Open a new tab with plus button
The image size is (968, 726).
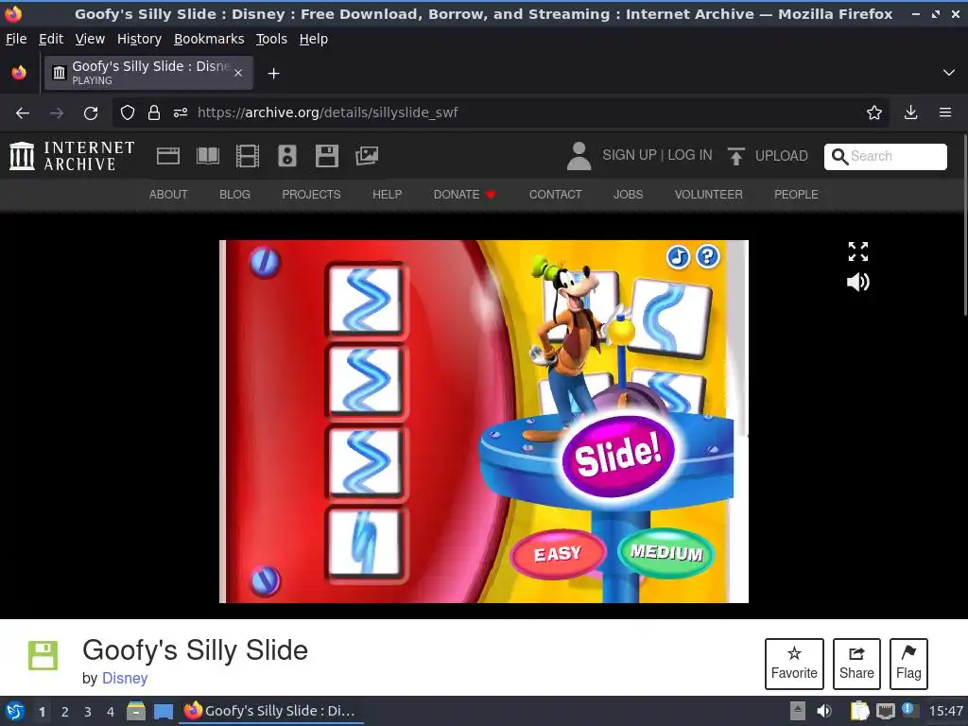(273, 74)
